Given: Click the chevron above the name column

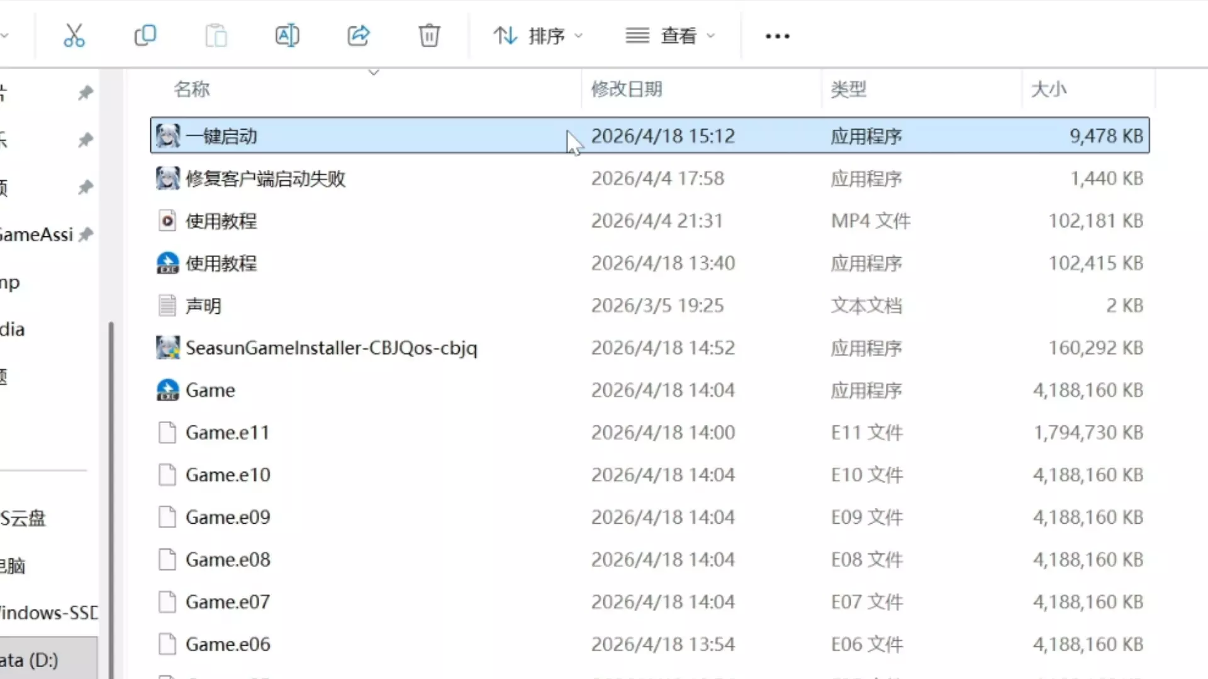Looking at the screenshot, I should pos(373,72).
